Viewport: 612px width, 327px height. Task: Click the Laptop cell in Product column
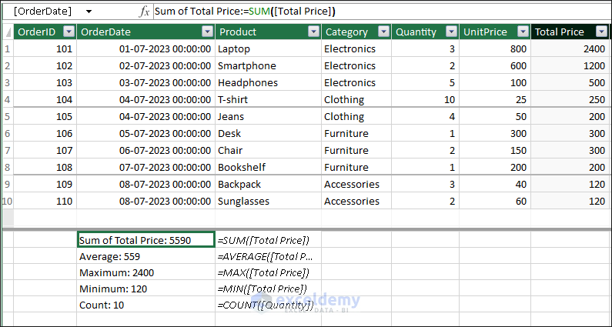pos(268,48)
